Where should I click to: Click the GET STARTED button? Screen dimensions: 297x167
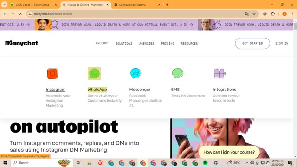point(252,43)
